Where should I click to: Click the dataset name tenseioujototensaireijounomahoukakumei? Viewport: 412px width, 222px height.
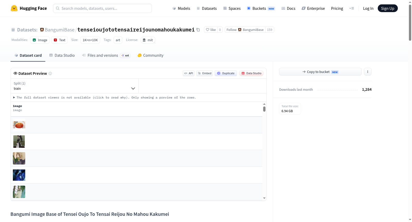click(x=136, y=30)
